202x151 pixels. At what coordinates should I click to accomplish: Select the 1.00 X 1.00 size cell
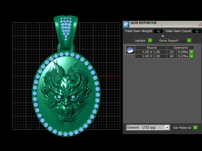(151, 52)
